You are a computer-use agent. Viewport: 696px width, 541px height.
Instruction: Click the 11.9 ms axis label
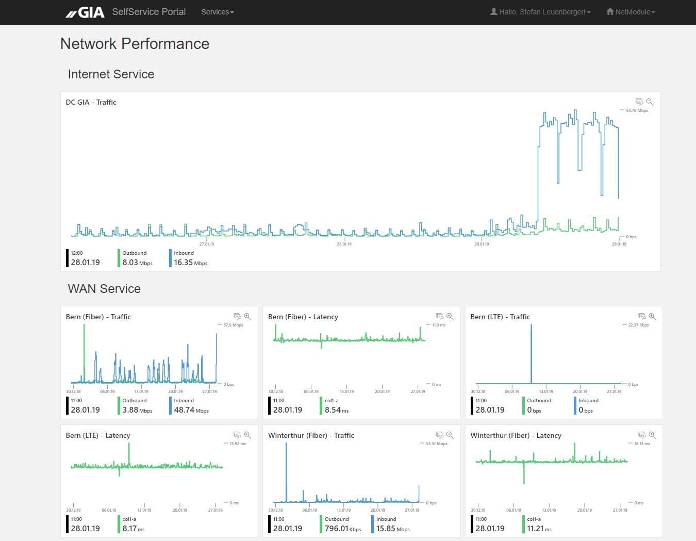click(x=438, y=325)
